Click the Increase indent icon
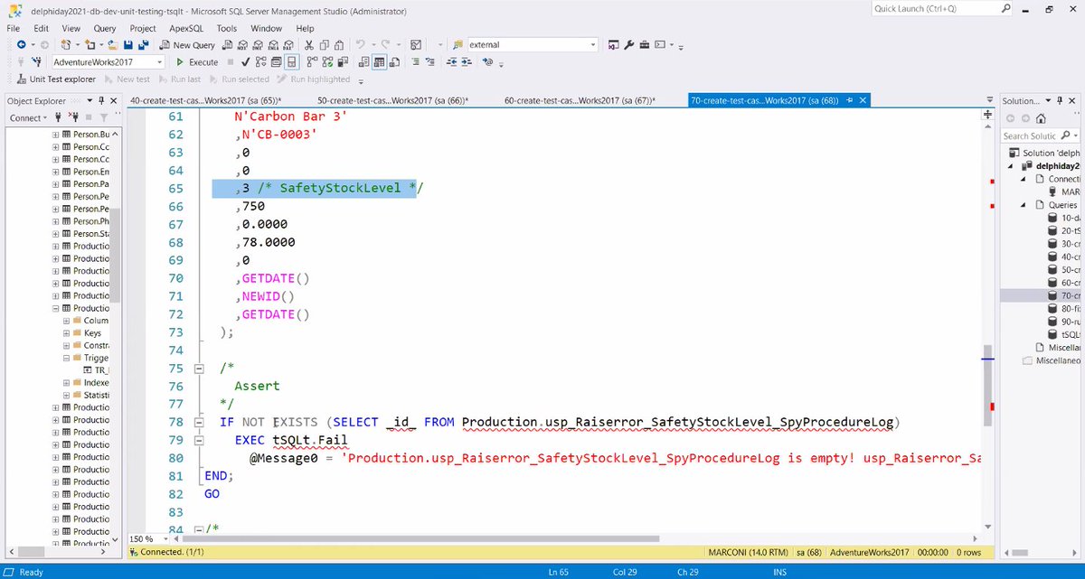The height and width of the screenshot is (579, 1085). [x=466, y=62]
